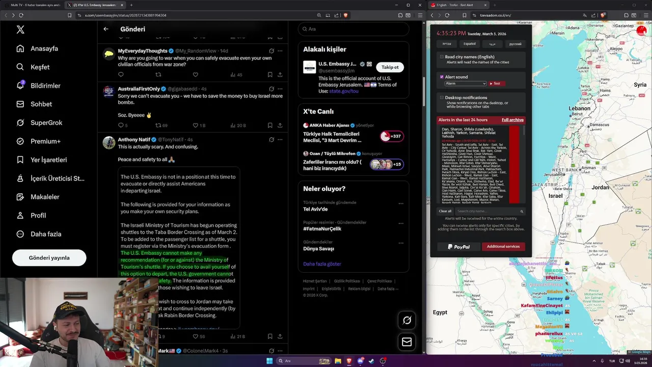Reply to MyEverydayThoughts' post
Viewport: 652px width, 367px height.
(121, 74)
